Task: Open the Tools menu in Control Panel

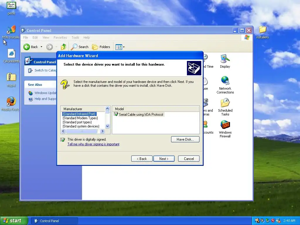Action: click(x=75, y=37)
